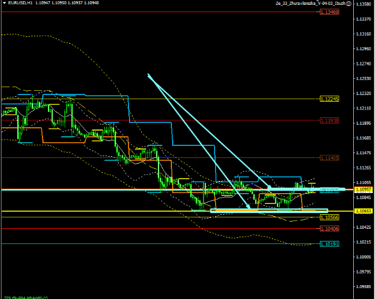
Task: Click the 1.10957 current price tag on scale
Action: [x=363, y=189]
